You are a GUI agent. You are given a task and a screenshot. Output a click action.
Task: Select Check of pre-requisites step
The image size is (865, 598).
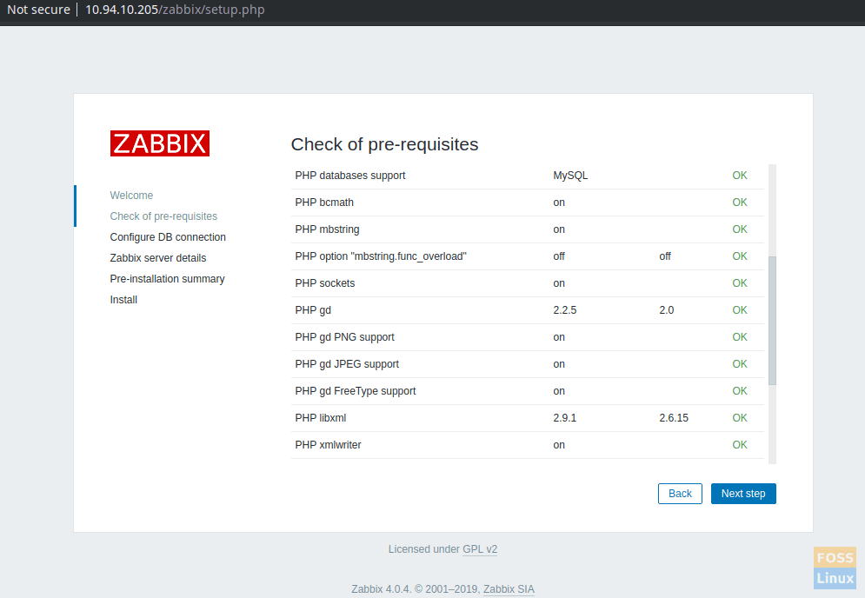coord(163,216)
